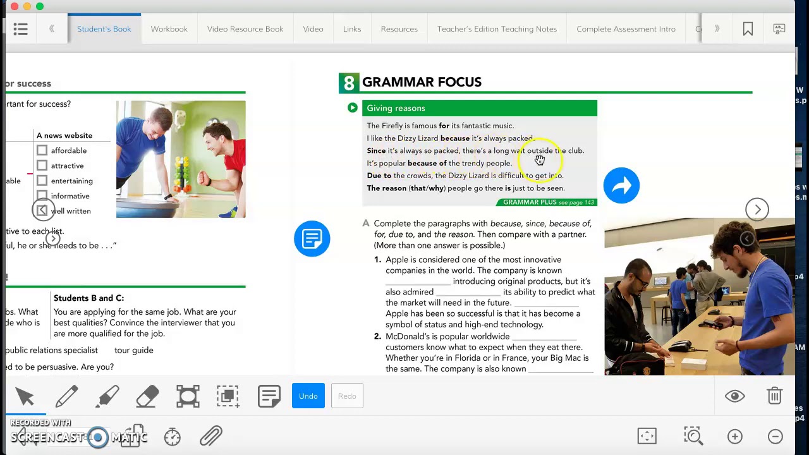
Task: Click the Undo button
Action: pyautogui.click(x=308, y=396)
